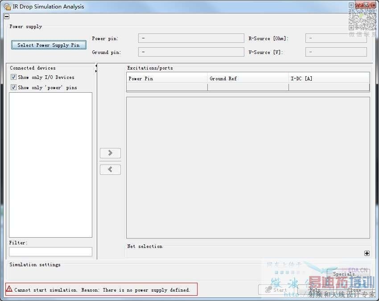This screenshot has width=379, height=301.
Task: Remove excitation with left arrow
Action: [x=110, y=169]
